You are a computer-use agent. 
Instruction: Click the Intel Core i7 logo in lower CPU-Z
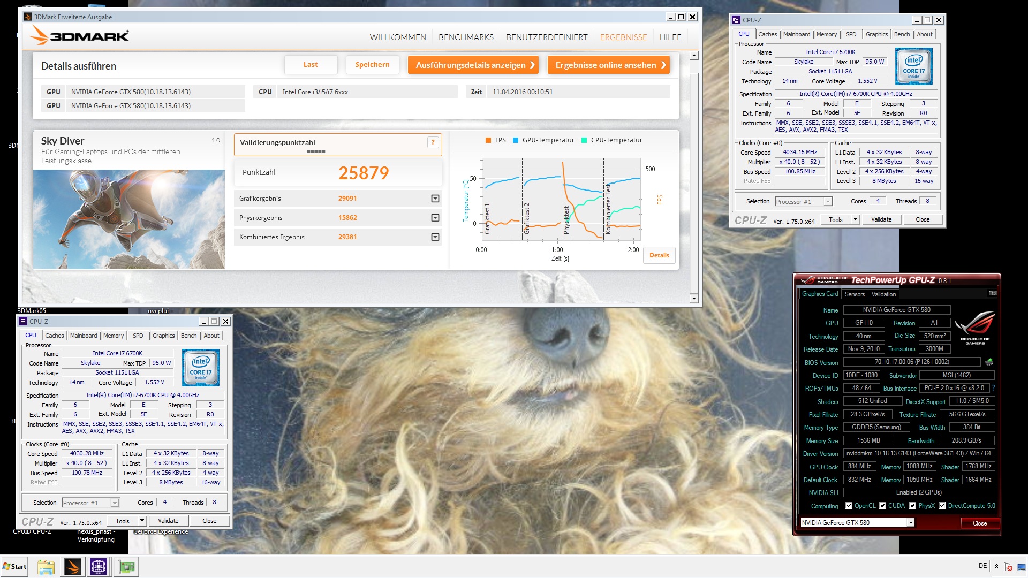(x=201, y=368)
